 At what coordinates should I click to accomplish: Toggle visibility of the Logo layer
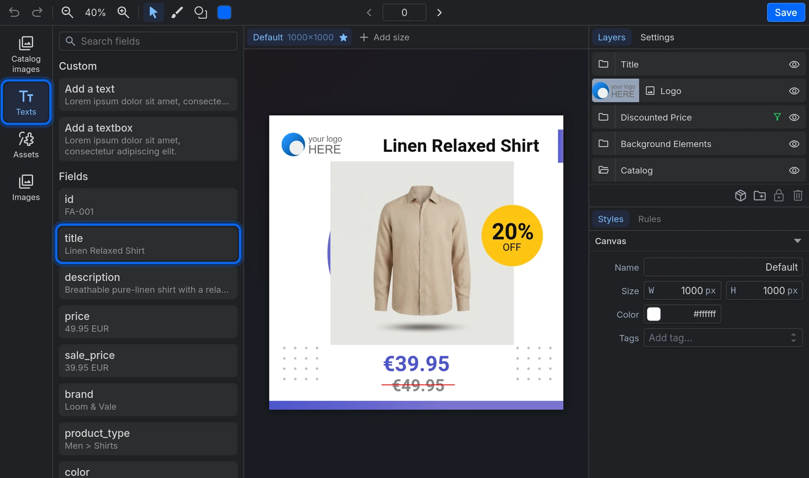794,91
